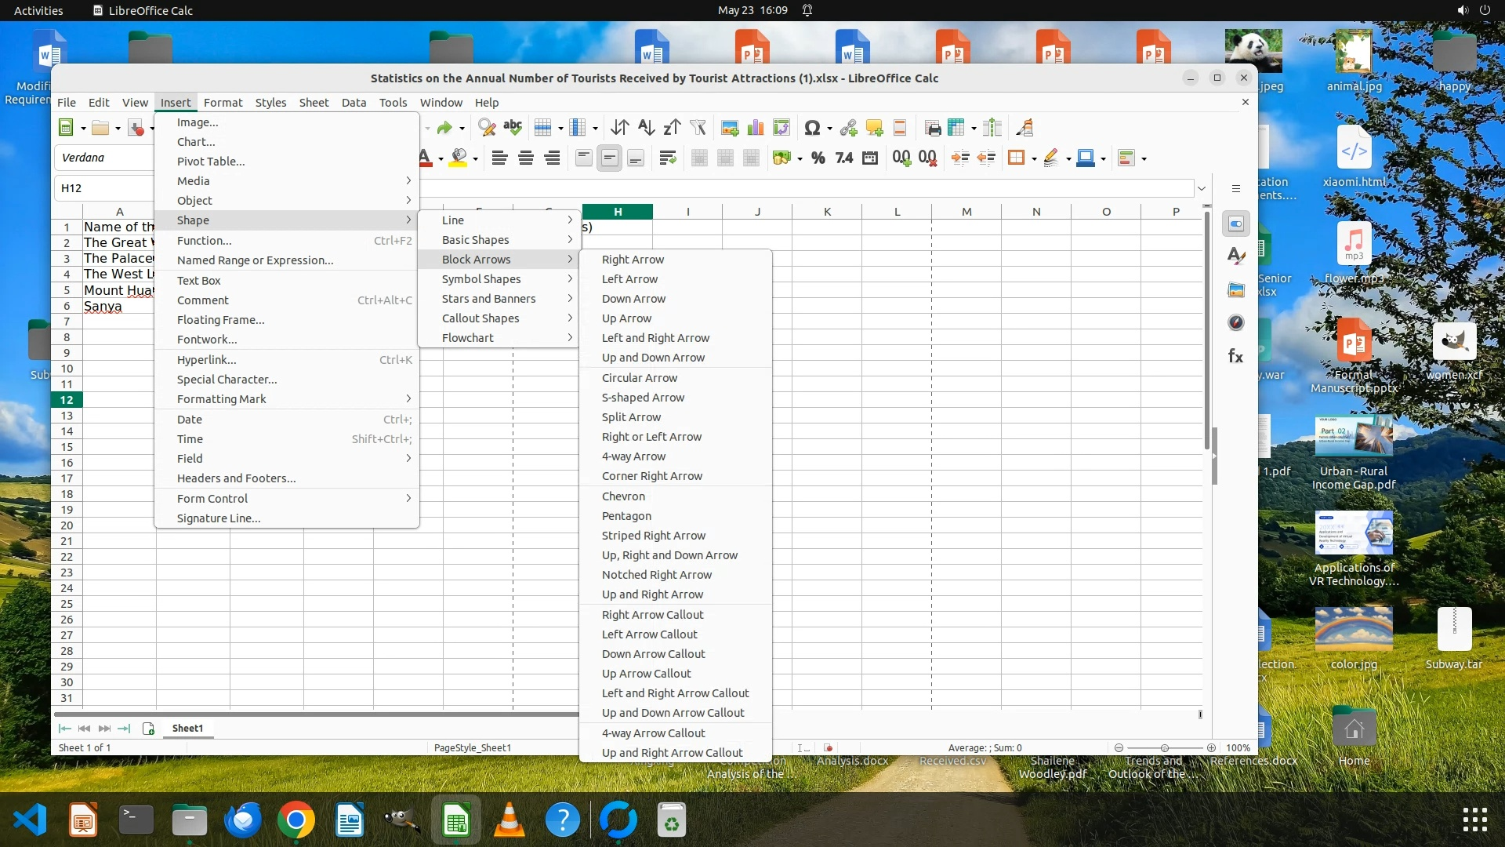Viewport: 1505px width, 847px height.
Task: Click the Insert Chart toolbar icon
Action: (x=756, y=128)
